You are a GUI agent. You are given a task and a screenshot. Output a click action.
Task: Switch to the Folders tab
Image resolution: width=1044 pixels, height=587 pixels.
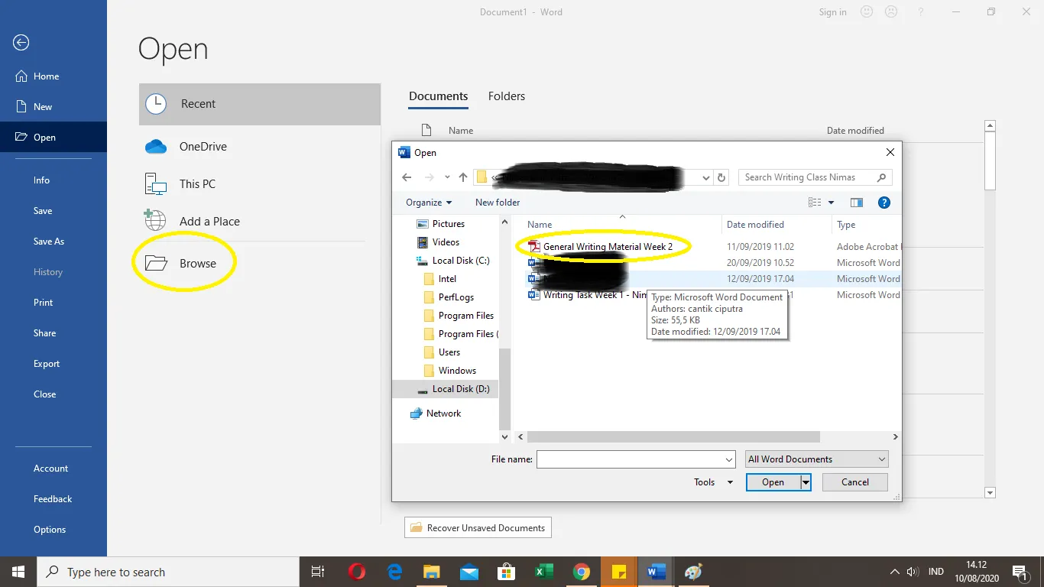point(507,96)
